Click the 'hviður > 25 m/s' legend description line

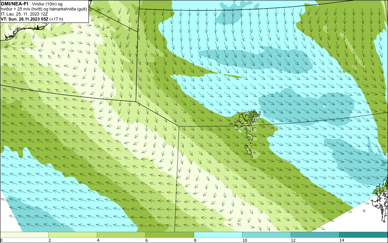pos(44,9)
